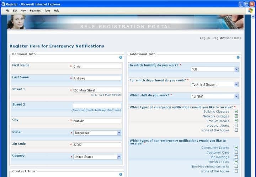The image size is (256, 177).
Task: Click the Windows logo in the menu bar
Action: pos(250,11)
